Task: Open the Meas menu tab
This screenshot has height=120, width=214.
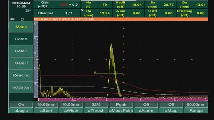Action: click(x=21, y=27)
